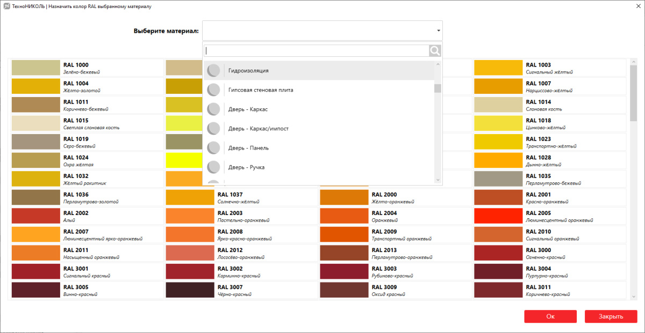Click the sphere icon beside Гидроизоляция
Viewport: 645px width, 333px height.
214,71
